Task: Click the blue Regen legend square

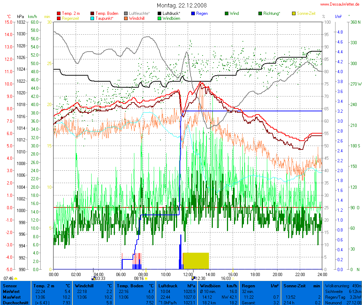Action: point(193,13)
